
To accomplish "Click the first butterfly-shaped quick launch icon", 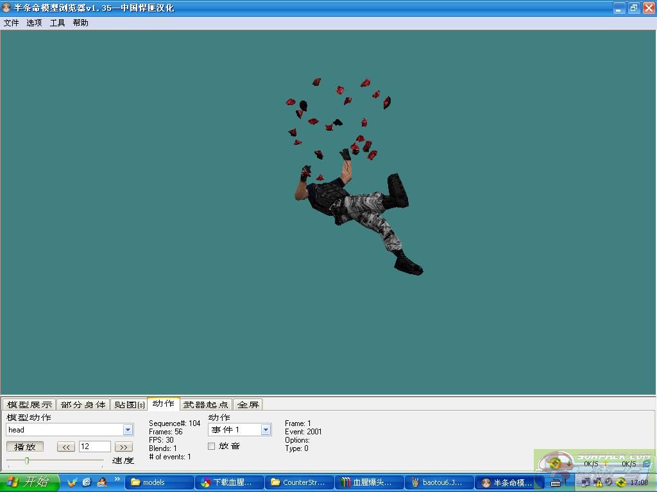I will click(x=73, y=482).
